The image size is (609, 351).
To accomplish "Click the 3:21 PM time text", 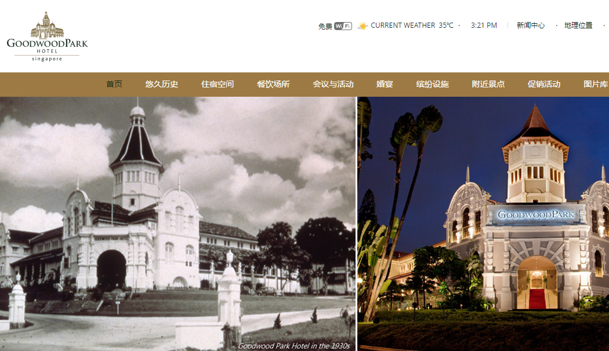I will [484, 25].
